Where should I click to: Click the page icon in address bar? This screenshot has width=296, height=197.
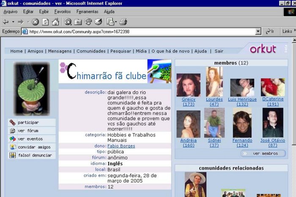(x=25, y=31)
